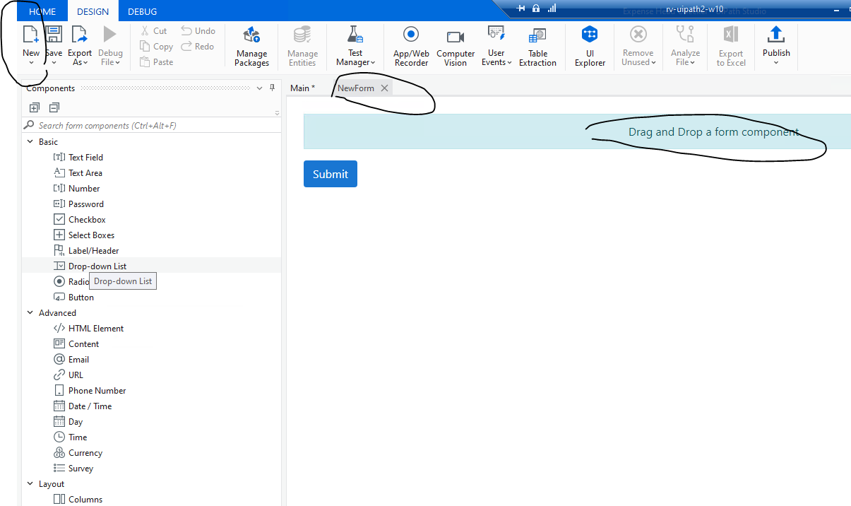Pin the Components panel

(x=272, y=88)
